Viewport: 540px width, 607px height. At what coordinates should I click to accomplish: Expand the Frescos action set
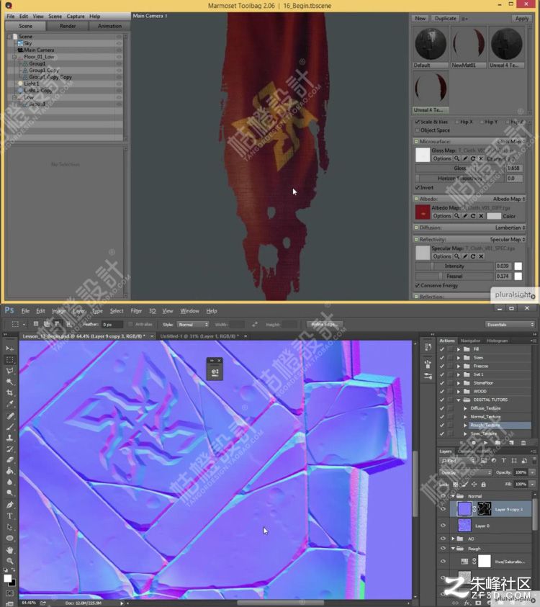pos(459,366)
